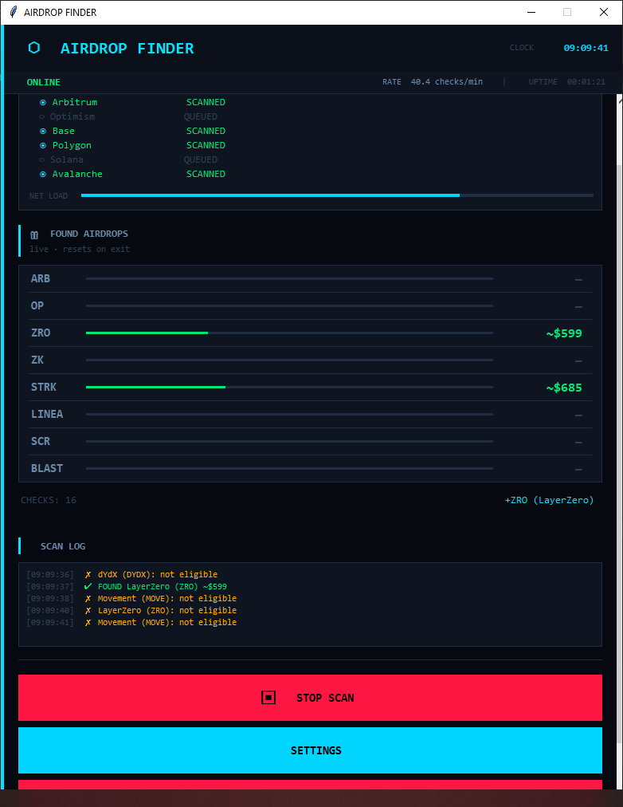This screenshot has width=623, height=807.
Task: Click the +ZRO (LayerZero) status text
Action: tap(549, 500)
